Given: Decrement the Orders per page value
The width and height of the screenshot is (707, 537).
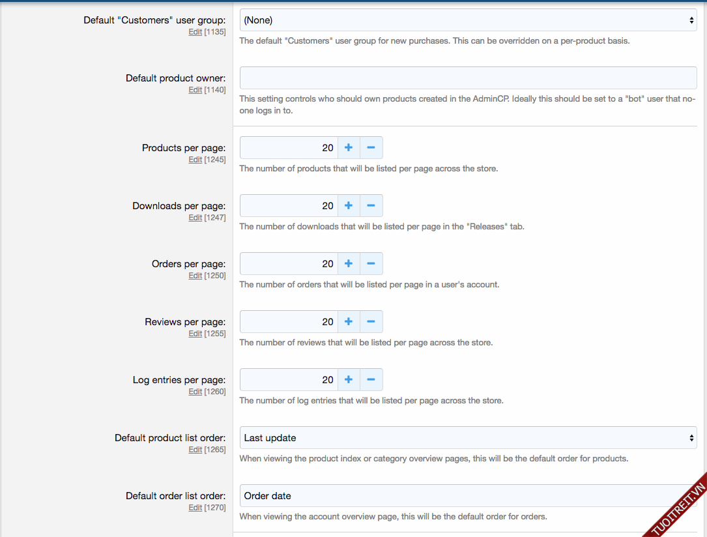Looking at the screenshot, I should point(371,264).
